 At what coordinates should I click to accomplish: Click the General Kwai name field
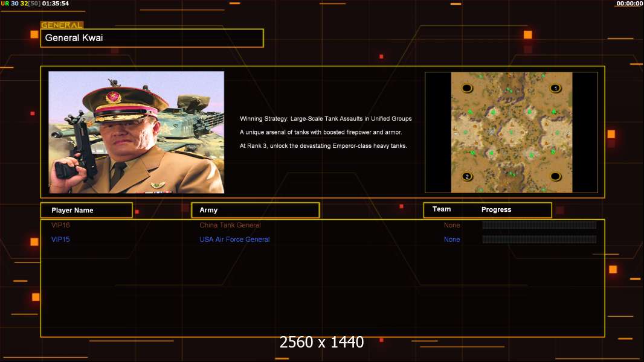[x=152, y=38]
